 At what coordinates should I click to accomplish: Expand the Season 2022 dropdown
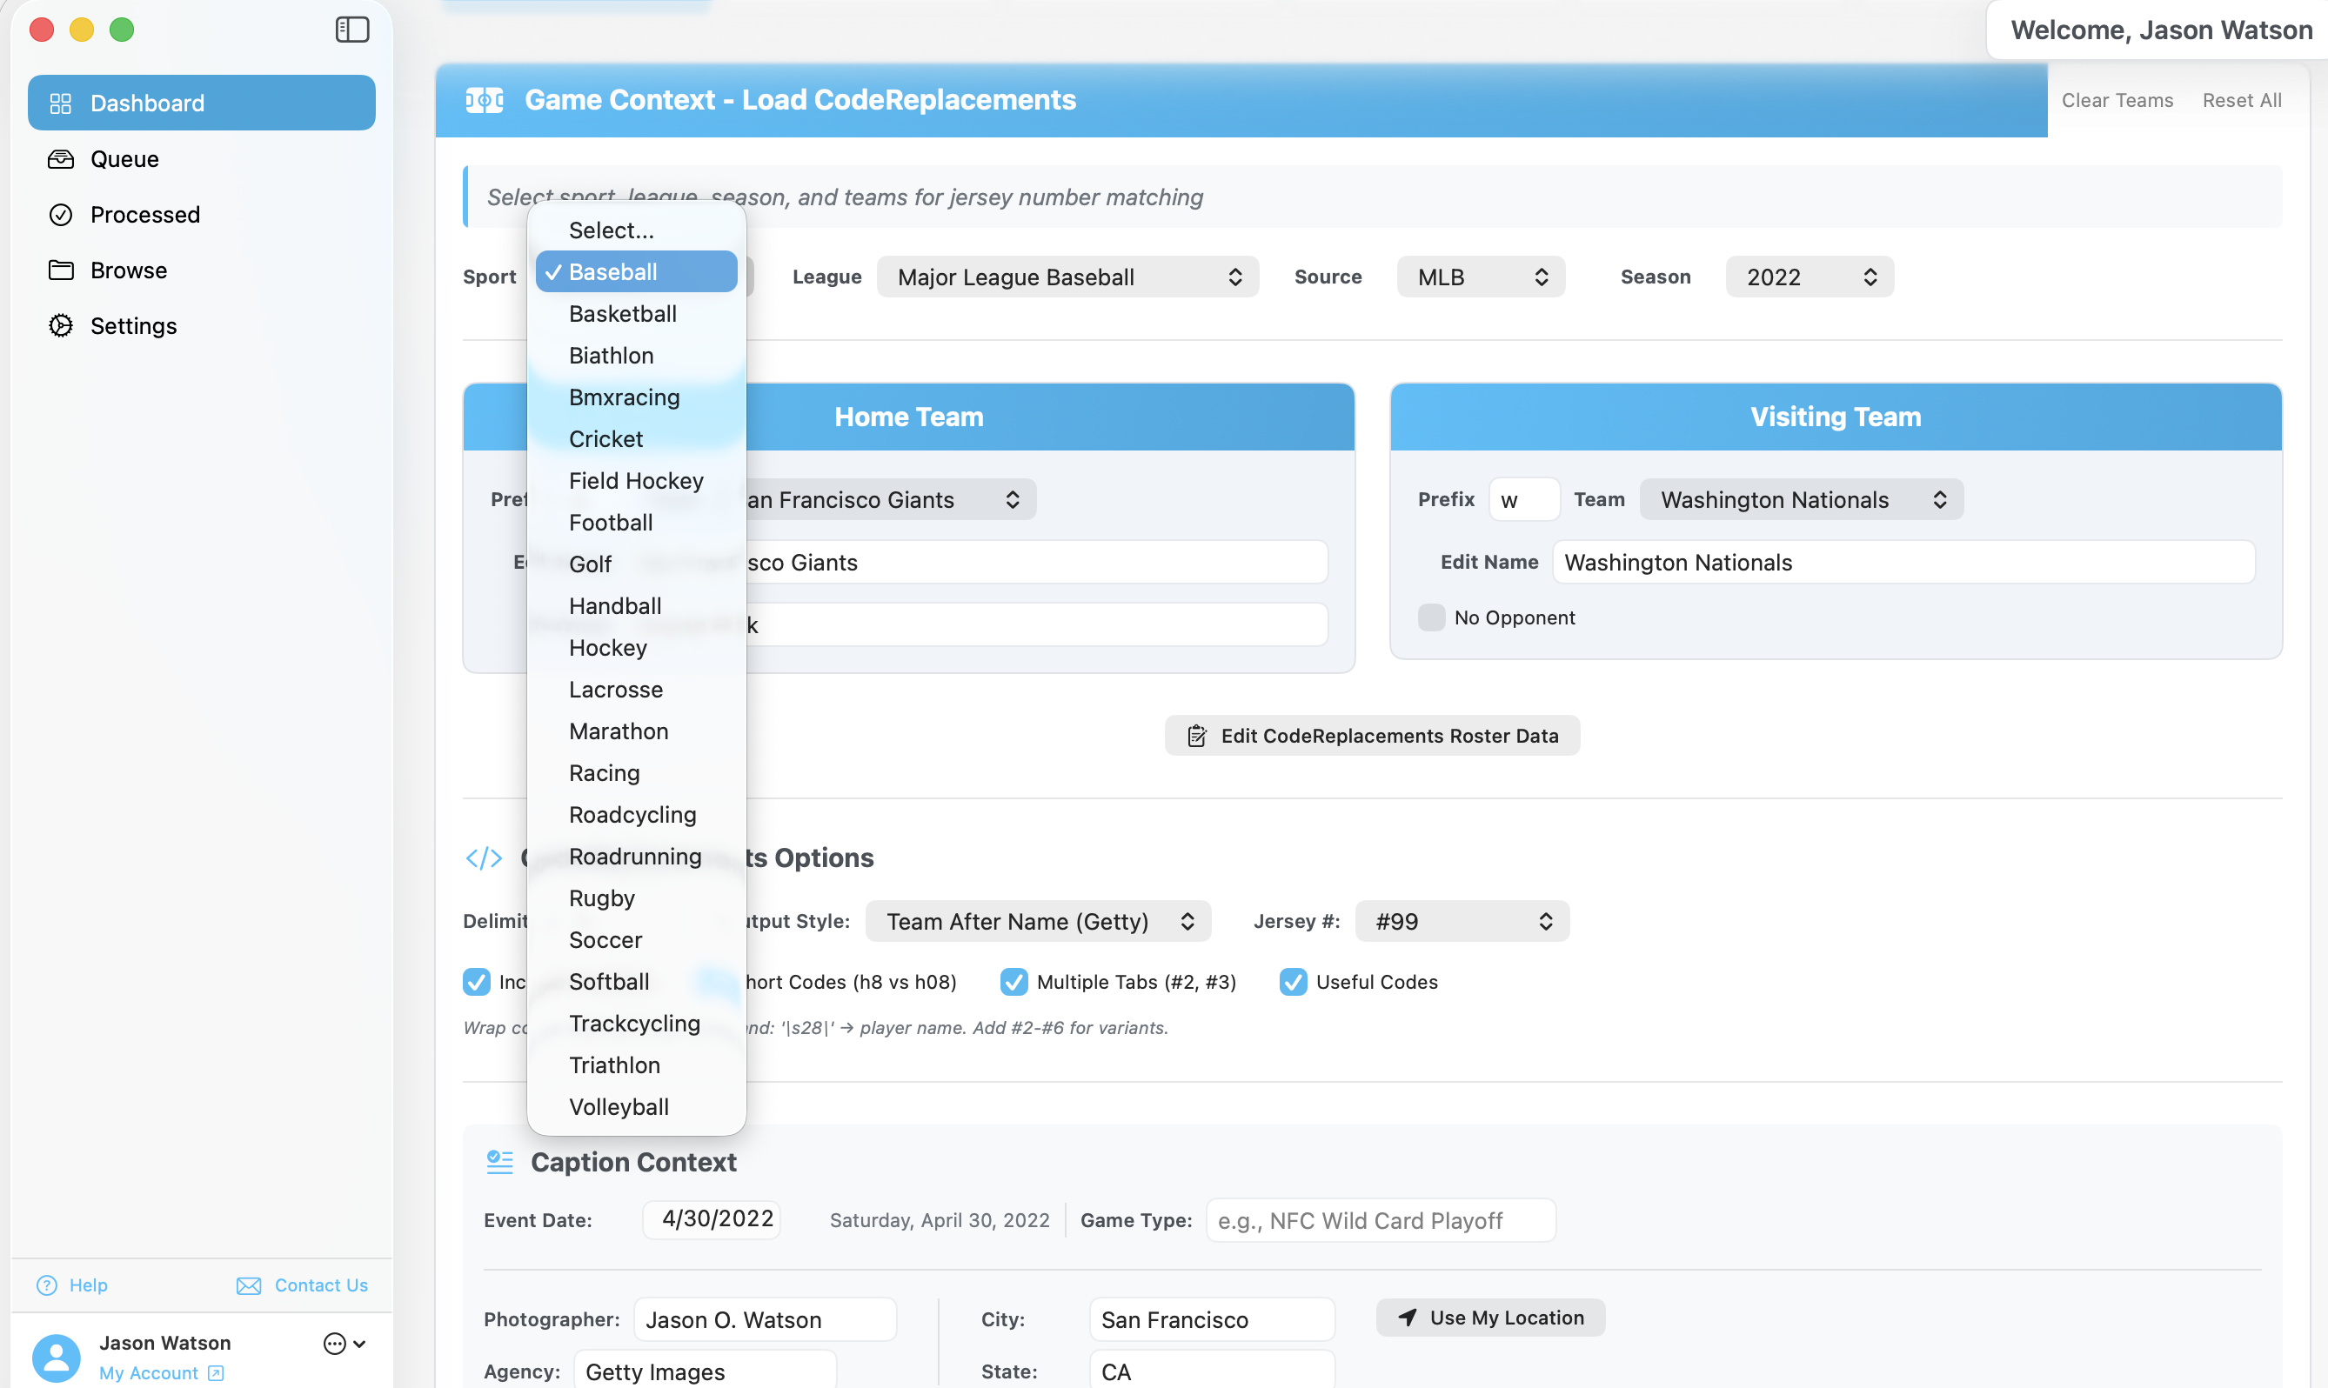point(1809,277)
